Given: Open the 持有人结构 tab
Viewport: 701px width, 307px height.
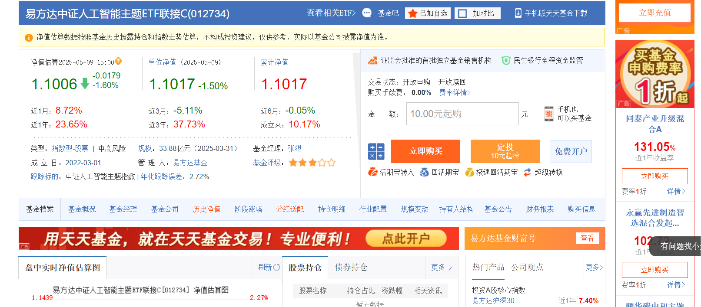Looking at the screenshot, I should pos(456,209).
